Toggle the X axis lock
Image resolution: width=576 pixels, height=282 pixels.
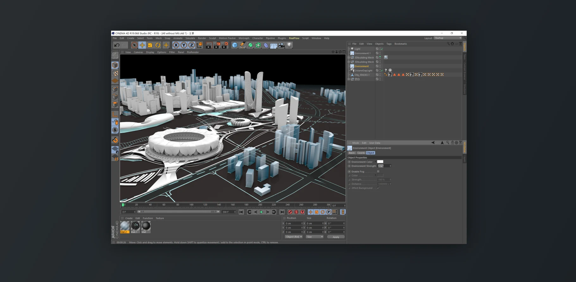(176, 45)
